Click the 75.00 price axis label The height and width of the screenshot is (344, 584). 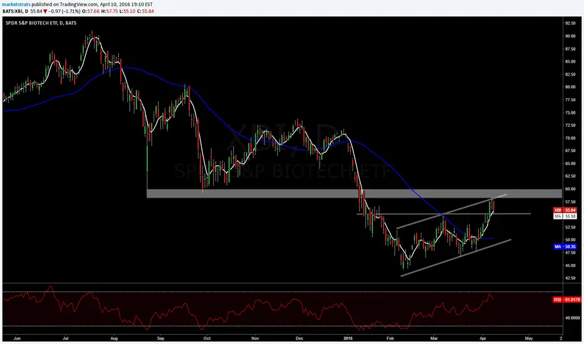[x=570, y=113]
